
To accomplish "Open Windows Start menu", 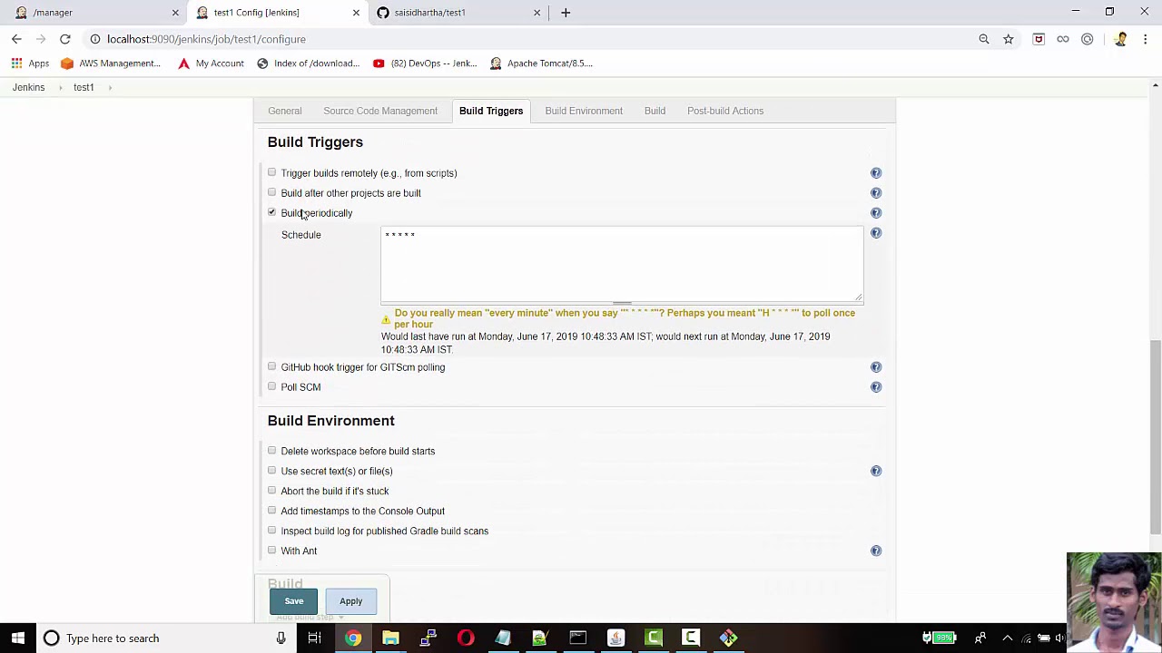I will tap(18, 638).
